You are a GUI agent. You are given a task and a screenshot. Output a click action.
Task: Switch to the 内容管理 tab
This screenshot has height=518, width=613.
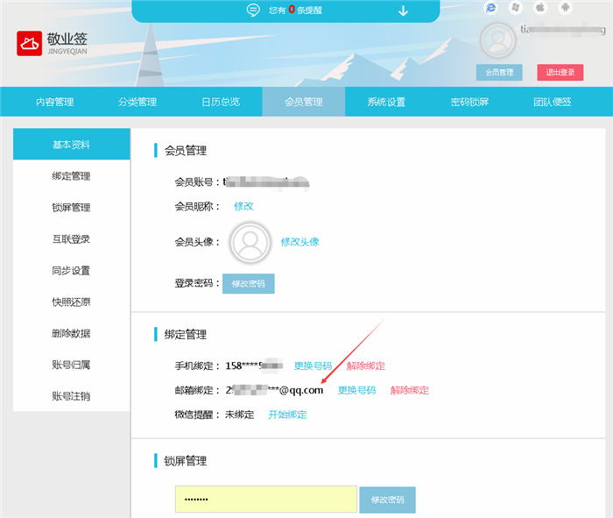point(54,102)
